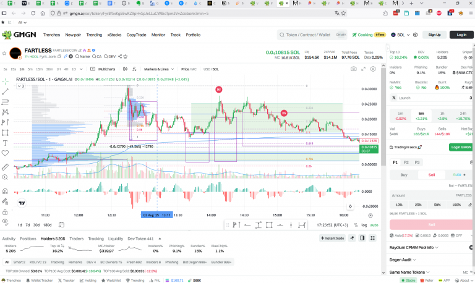Open the Fibonacci retracement tool group
The image size is (475, 283).
pos(5,102)
